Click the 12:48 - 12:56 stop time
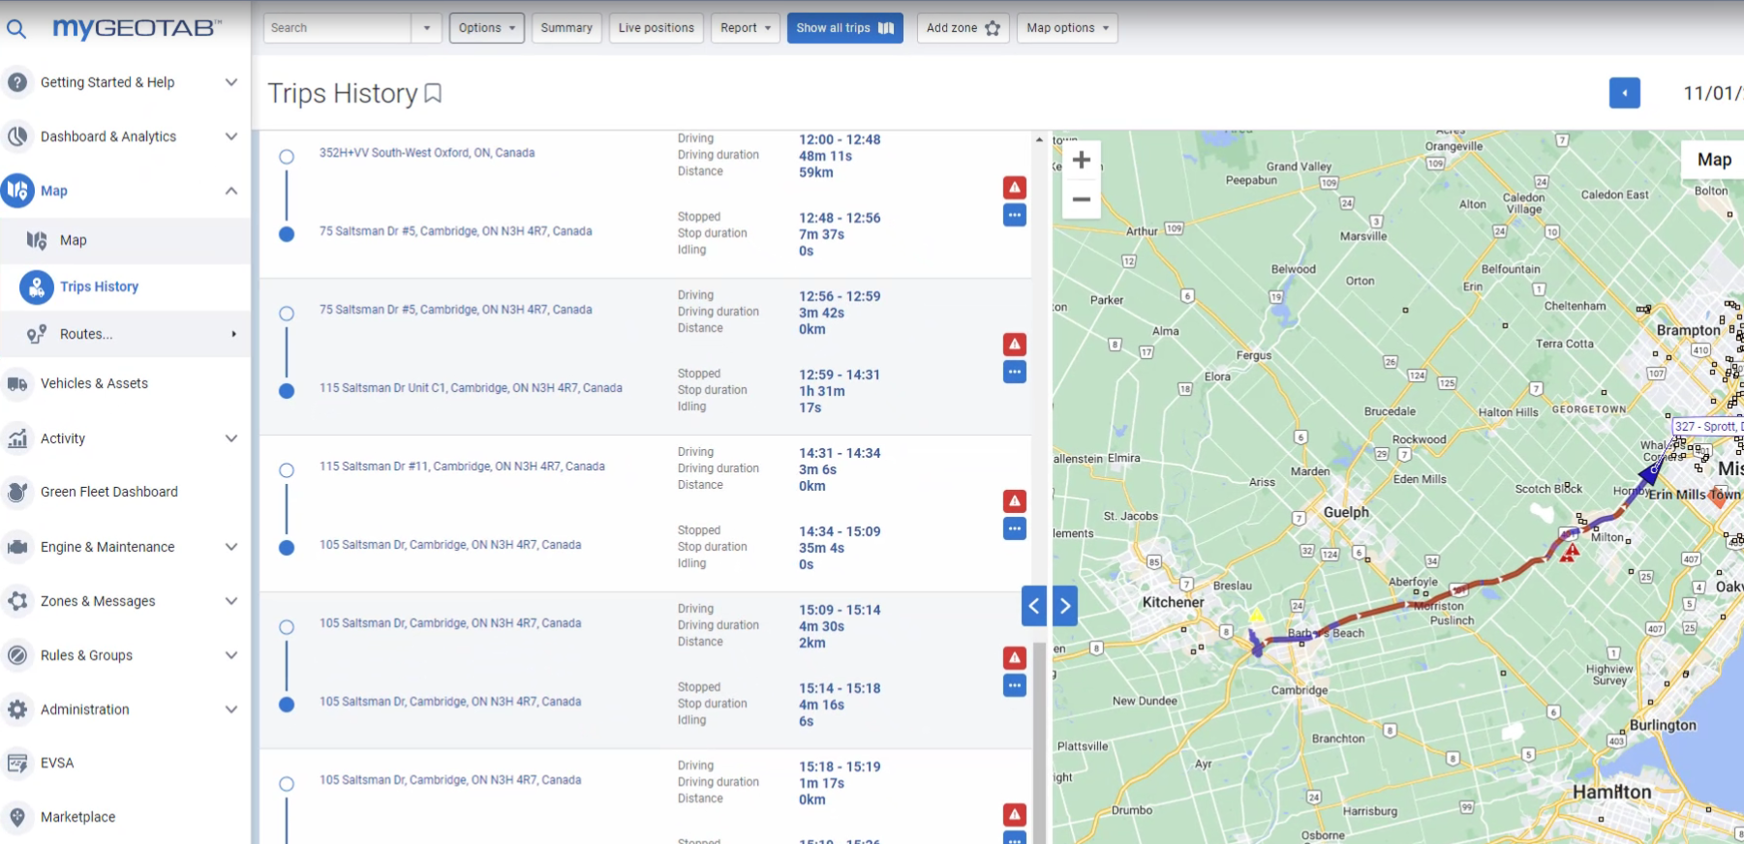 [x=840, y=218]
